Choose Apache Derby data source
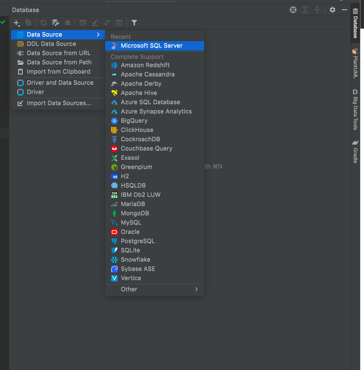 click(155, 83)
